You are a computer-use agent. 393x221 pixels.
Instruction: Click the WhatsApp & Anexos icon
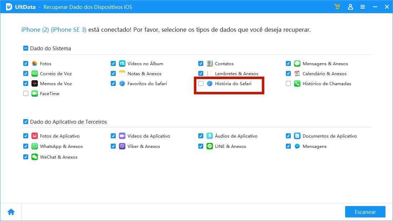[35, 146]
